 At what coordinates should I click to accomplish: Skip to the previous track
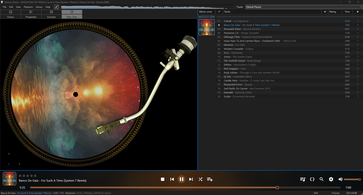172,179
